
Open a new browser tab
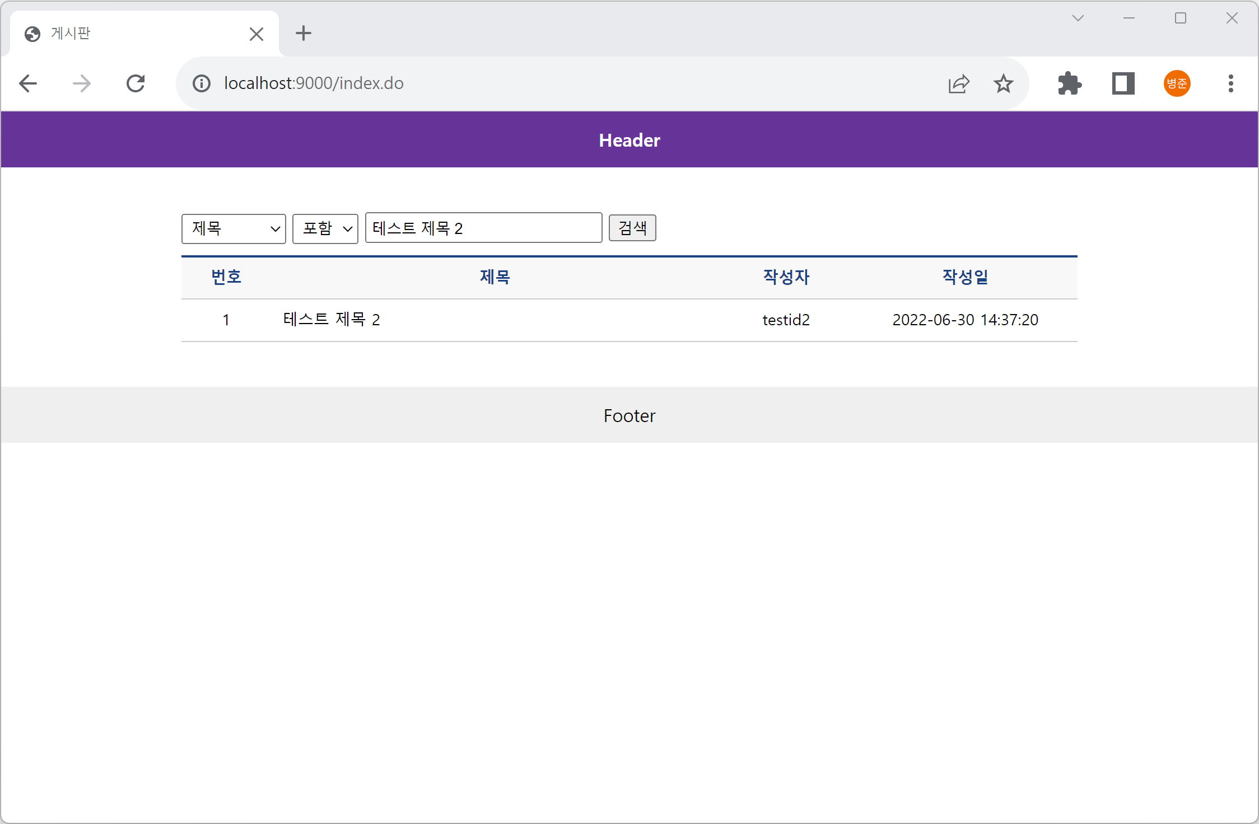[x=303, y=34]
